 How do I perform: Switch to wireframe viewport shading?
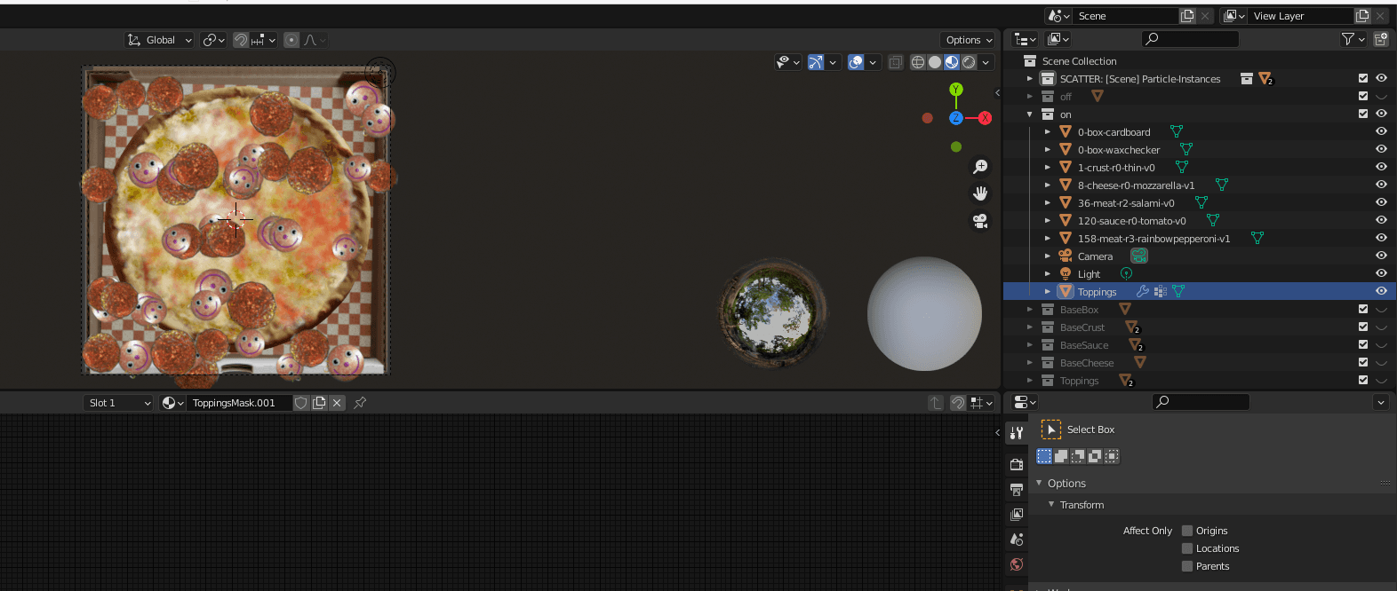click(918, 62)
